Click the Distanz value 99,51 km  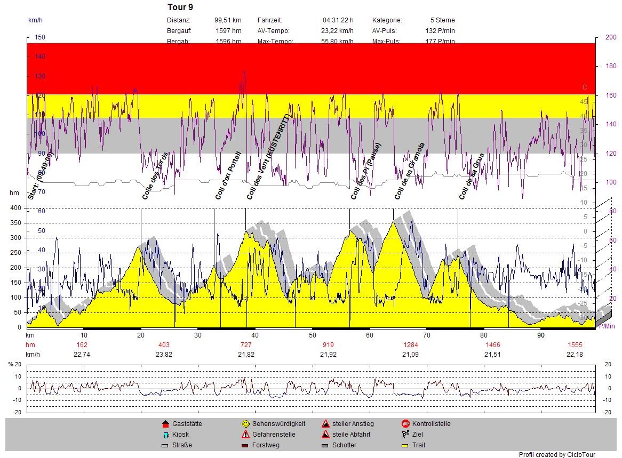pyautogui.click(x=228, y=20)
